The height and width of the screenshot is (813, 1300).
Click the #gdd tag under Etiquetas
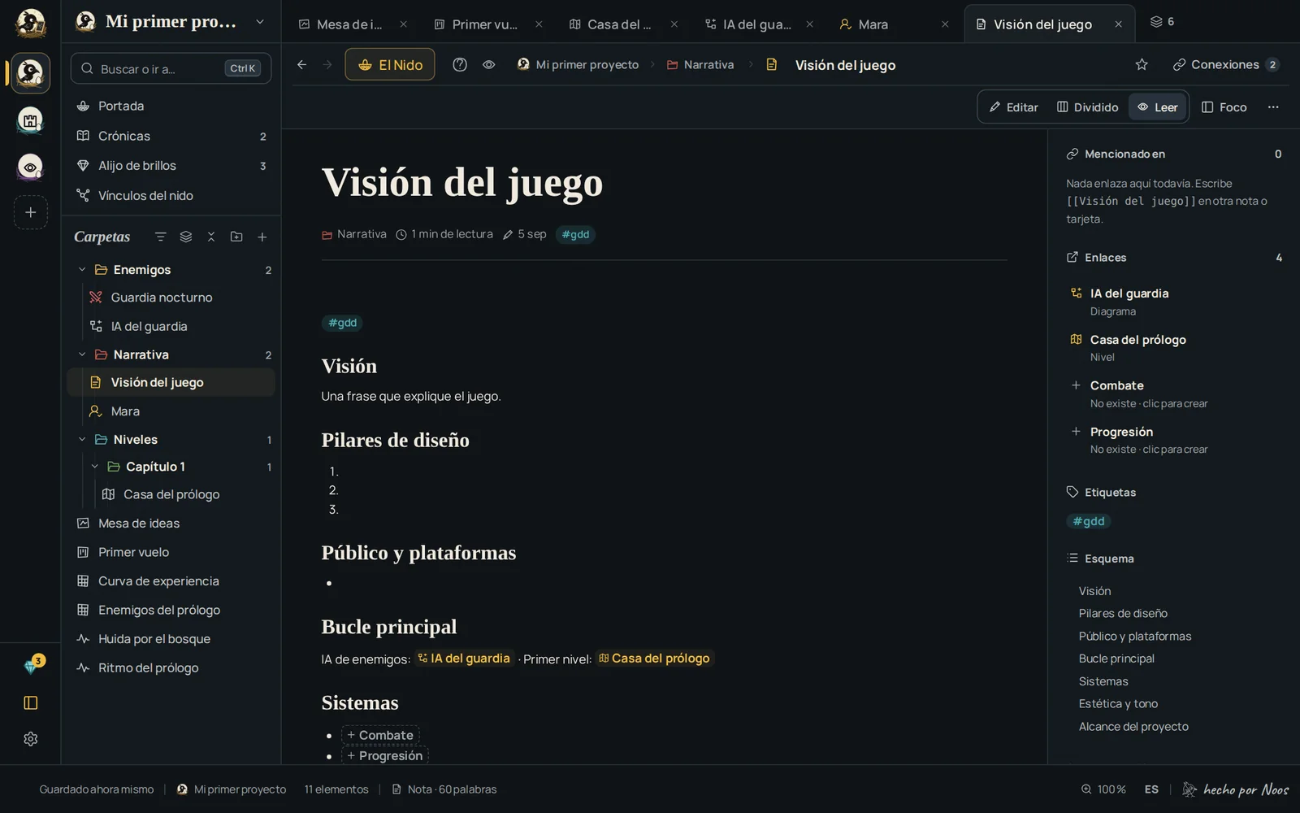click(1089, 521)
